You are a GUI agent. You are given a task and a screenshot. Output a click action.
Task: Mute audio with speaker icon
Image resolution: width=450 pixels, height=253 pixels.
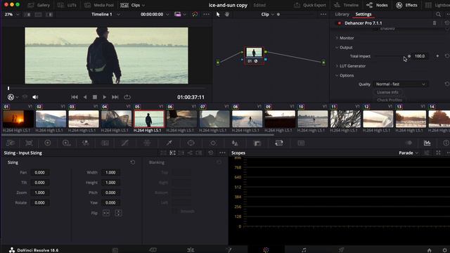pyautogui.click(x=35, y=97)
